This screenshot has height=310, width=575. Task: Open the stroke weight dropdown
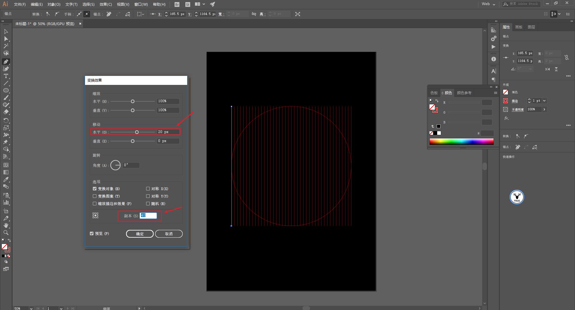544,101
